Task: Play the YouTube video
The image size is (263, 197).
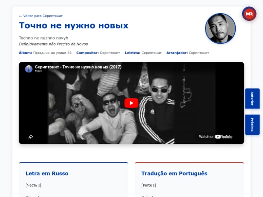Action: pyautogui.click(x=131, y=103)
